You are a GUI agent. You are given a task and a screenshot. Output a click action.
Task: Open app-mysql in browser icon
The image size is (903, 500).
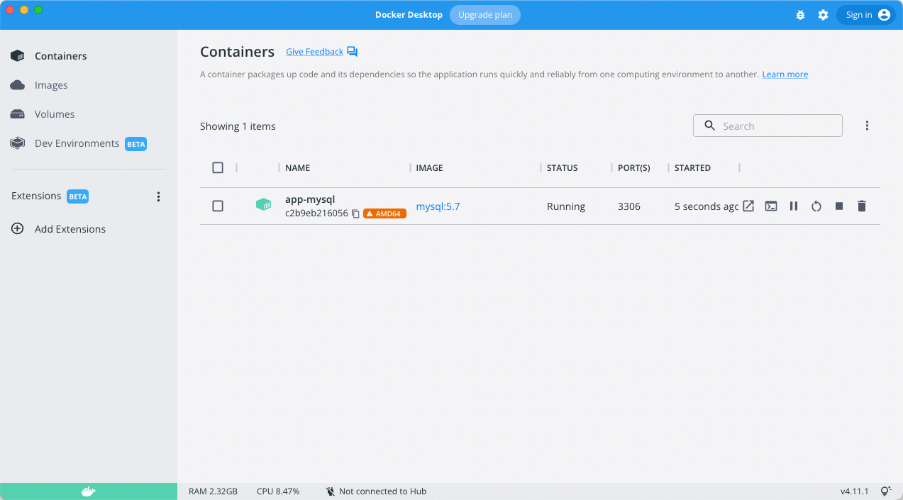point(748,206)
